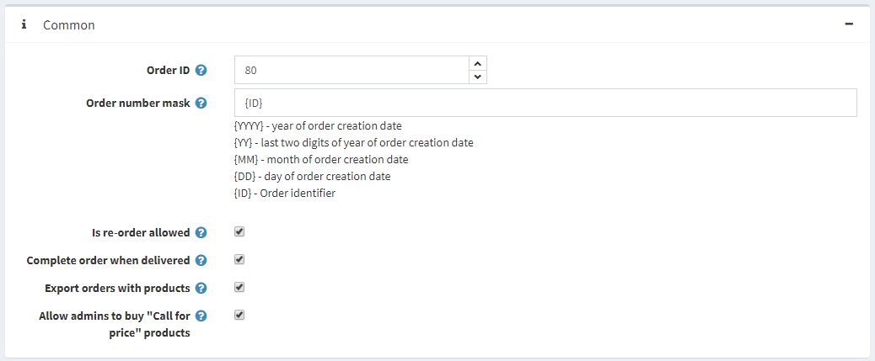
Task: Click the Order number mask help icon
Action: tap(201, 104)
